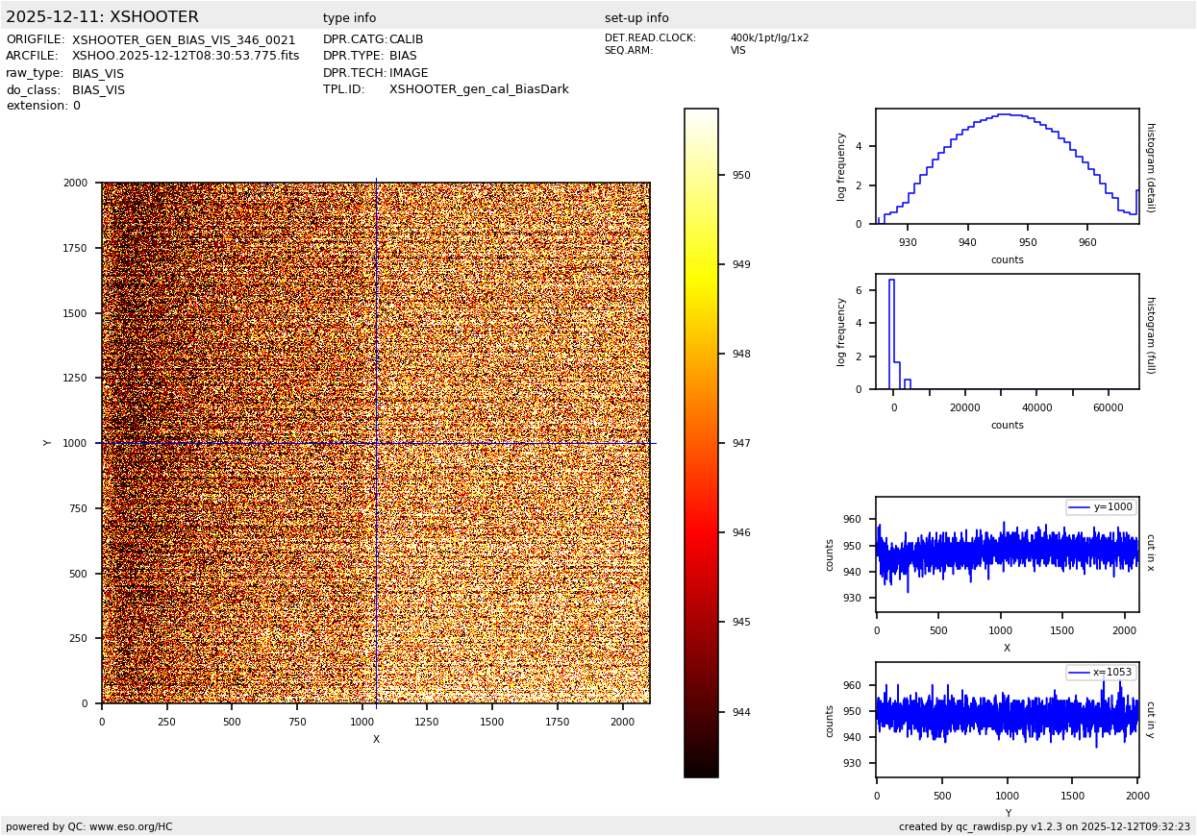Click the y=1000 legend entry
The width and height of the screenshot is (1197, 836).
[1101, 507]
